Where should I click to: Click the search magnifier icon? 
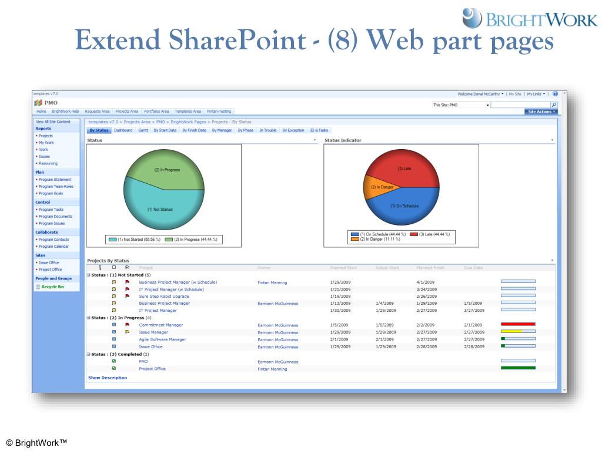pyautogui.click(x=554, y=105)
